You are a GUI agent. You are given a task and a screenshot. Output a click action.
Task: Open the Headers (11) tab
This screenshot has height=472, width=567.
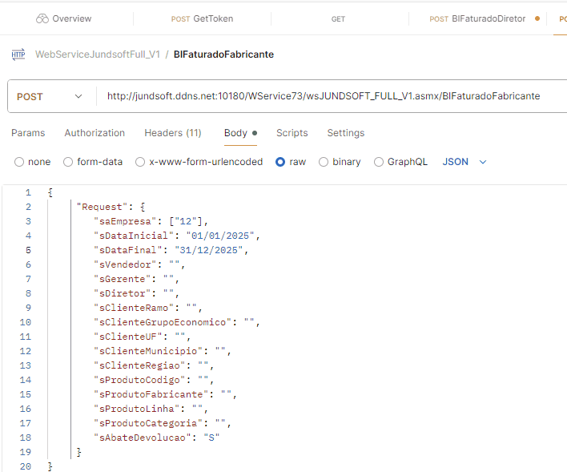click(x=172, y=133)
